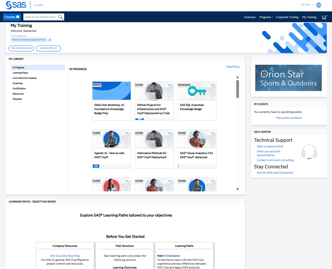Open options menu on GitHub Projects card
This screenshot has height=269, width=332.
(170, 85)
